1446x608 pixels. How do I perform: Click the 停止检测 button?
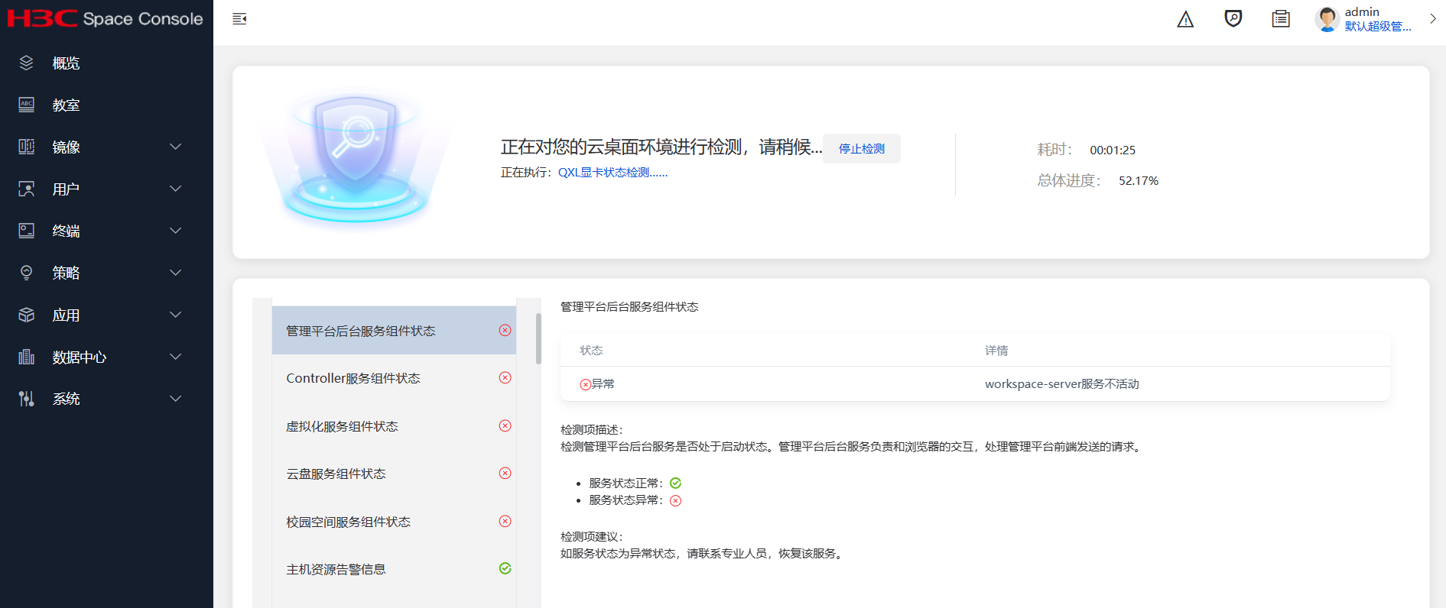pos(861,149)
